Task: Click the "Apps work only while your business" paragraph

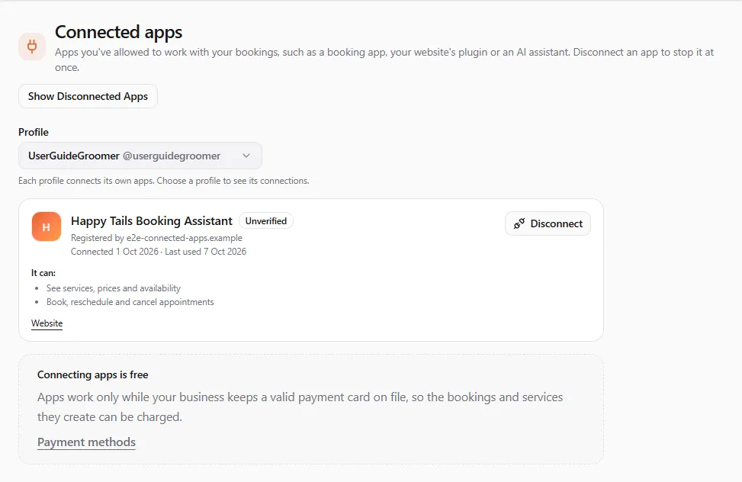Action: (x=300, y=406)
